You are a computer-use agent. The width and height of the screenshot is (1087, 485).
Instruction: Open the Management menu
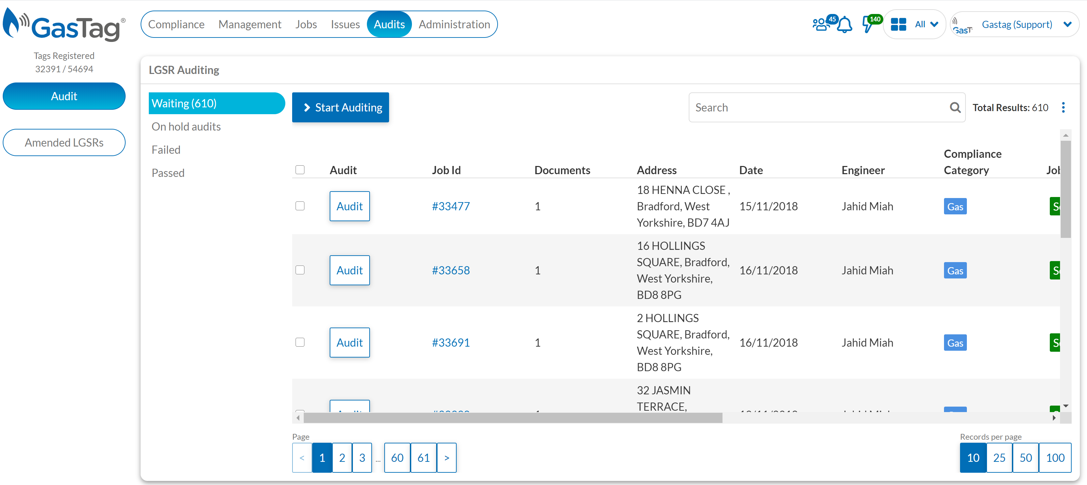tap(250, 25)
